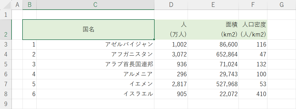Viewport: 296px width, 109px height.
Task: Select row 1 header
Action: (6, 15)
